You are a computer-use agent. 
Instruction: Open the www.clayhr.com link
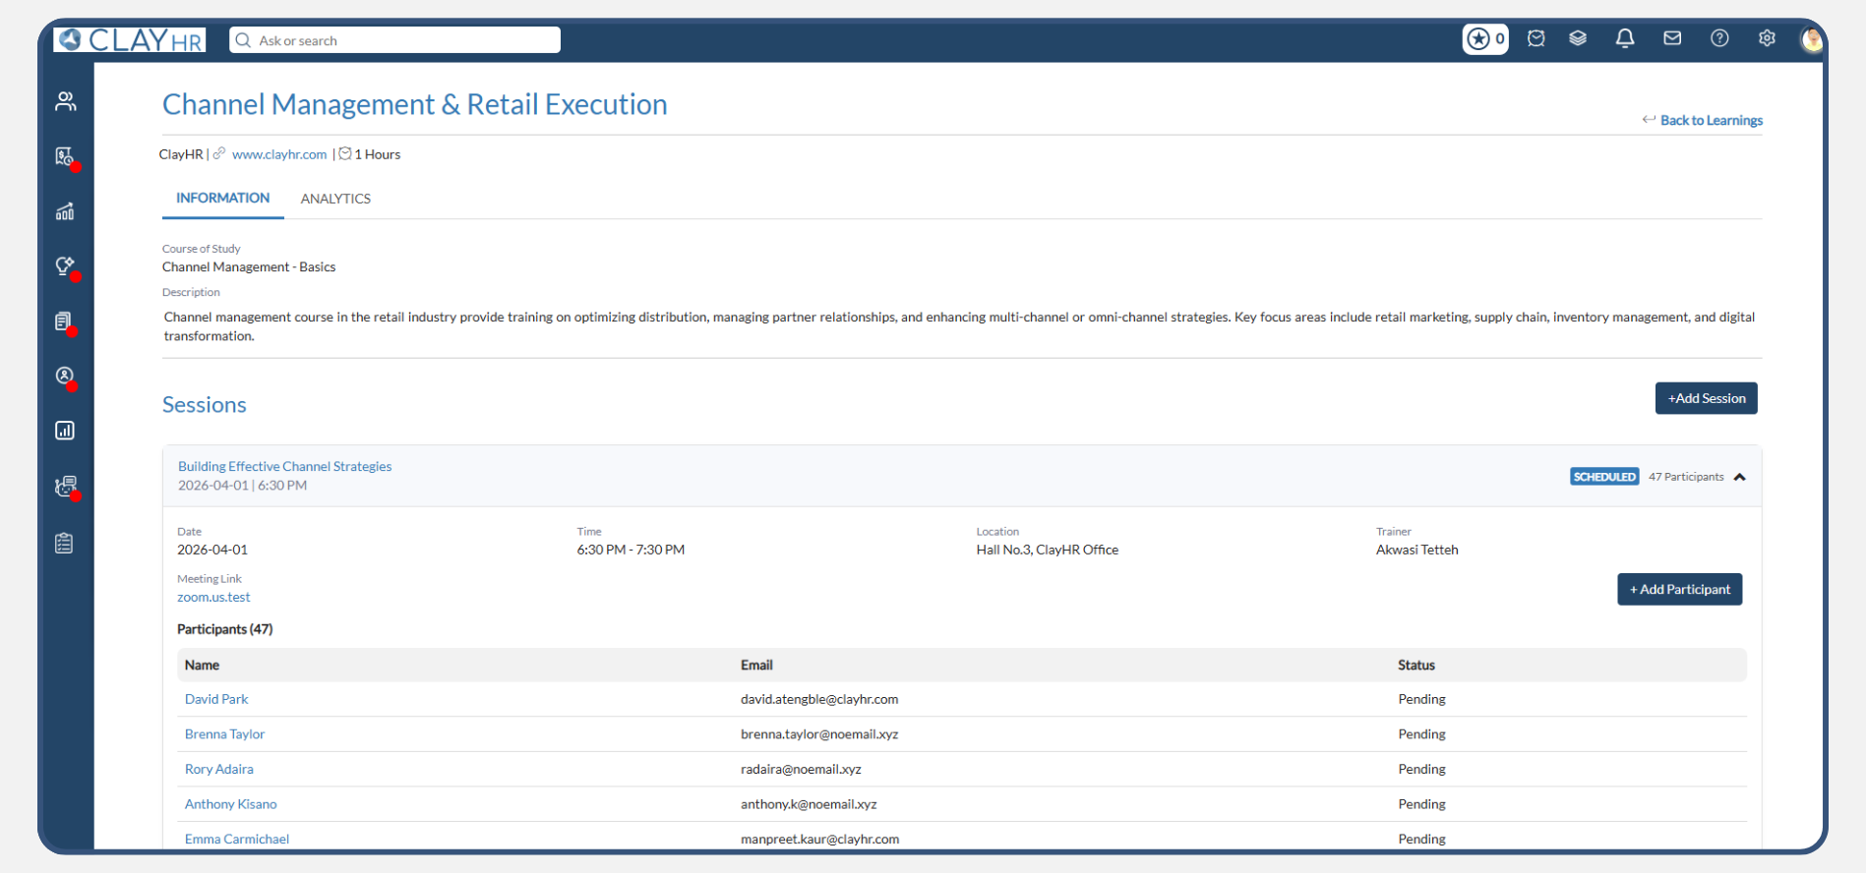tap(279, 154)
